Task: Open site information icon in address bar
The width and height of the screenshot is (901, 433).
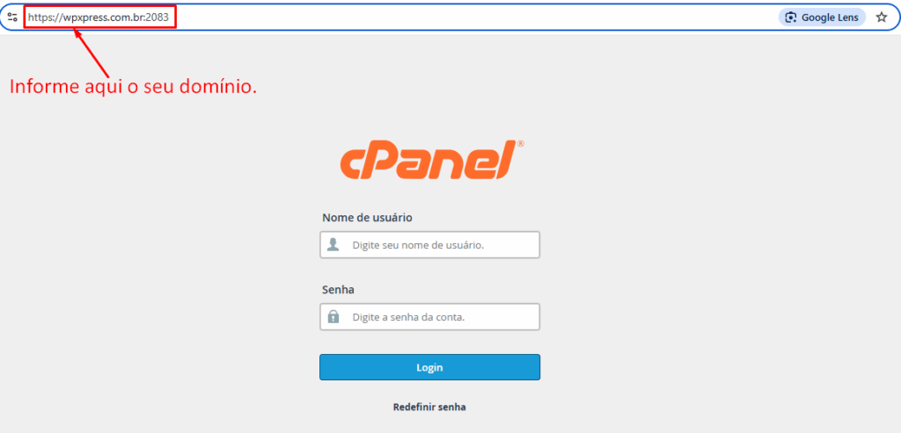Action: pos(12,18)
